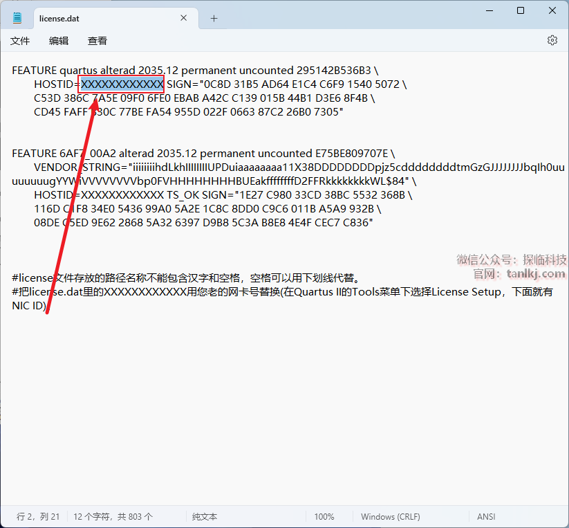This screenshot has width=569, height=528.
Task: Click the 纯文本 status bar entry
Action: 205,516
